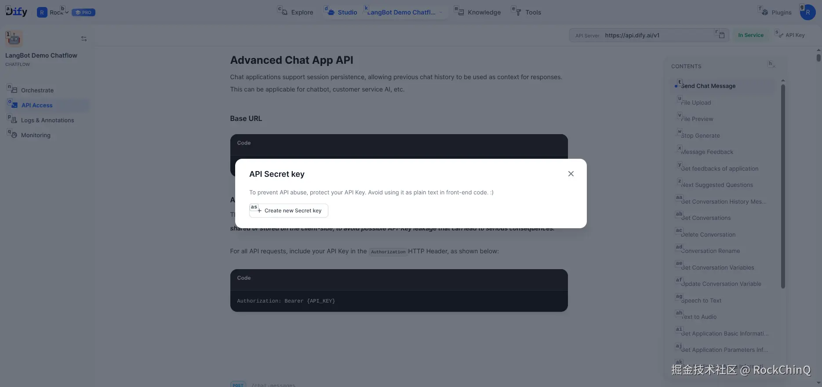Create new Secret key
This screenshot has height=387, width=822.
(x=289, y=211)
